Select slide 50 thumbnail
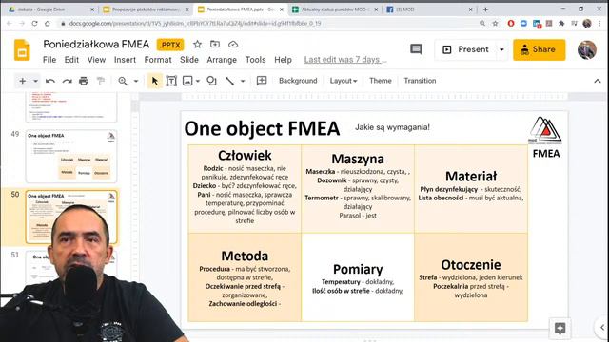609x342 pixels. point(71,217)
